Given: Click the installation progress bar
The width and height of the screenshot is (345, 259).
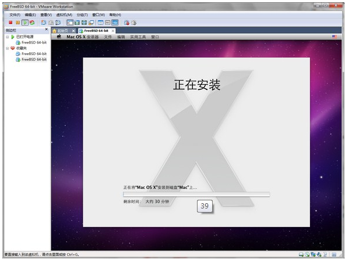Looking at the screenshot, I should click(x=196, y=195).
